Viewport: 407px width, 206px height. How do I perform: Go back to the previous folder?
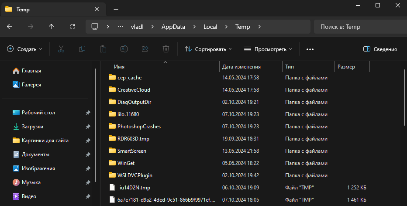10,27
